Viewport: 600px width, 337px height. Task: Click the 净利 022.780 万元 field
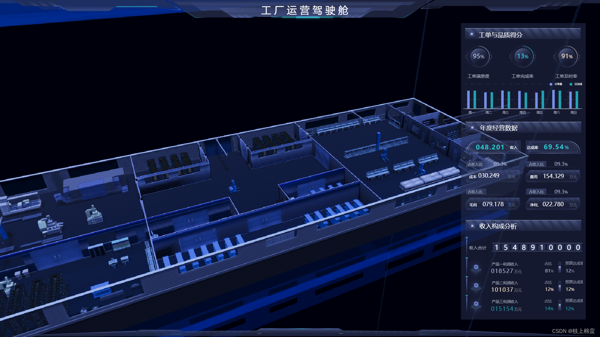[x=553, y=204]
